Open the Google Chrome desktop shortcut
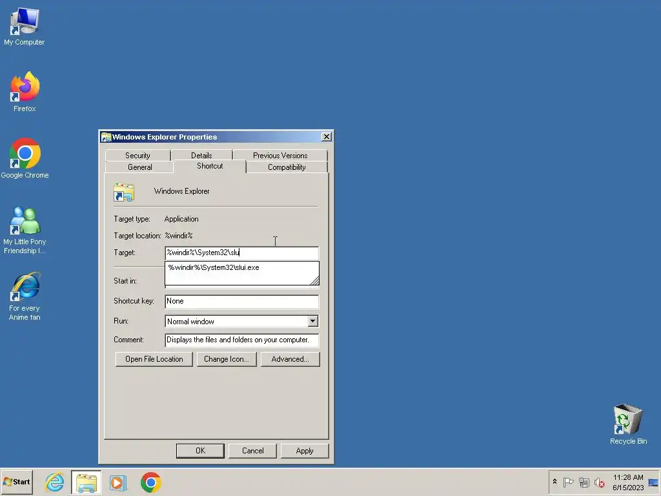The width and height of the screenshot is (661, 496). [25, 158]
